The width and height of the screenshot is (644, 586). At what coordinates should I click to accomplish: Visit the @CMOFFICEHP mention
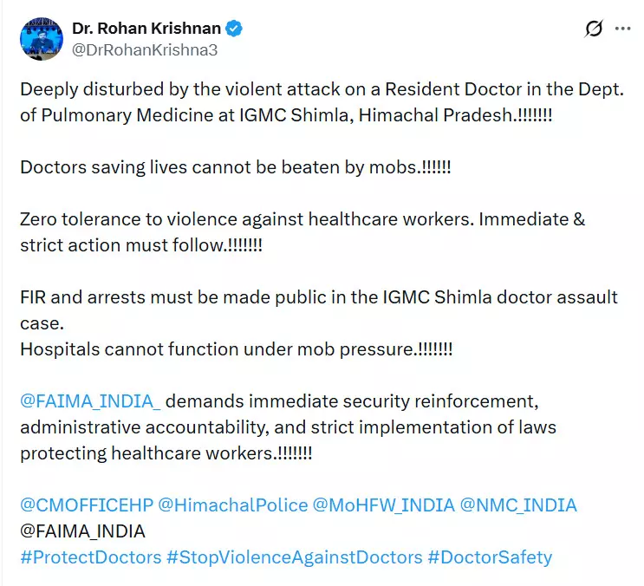[86, 505]
